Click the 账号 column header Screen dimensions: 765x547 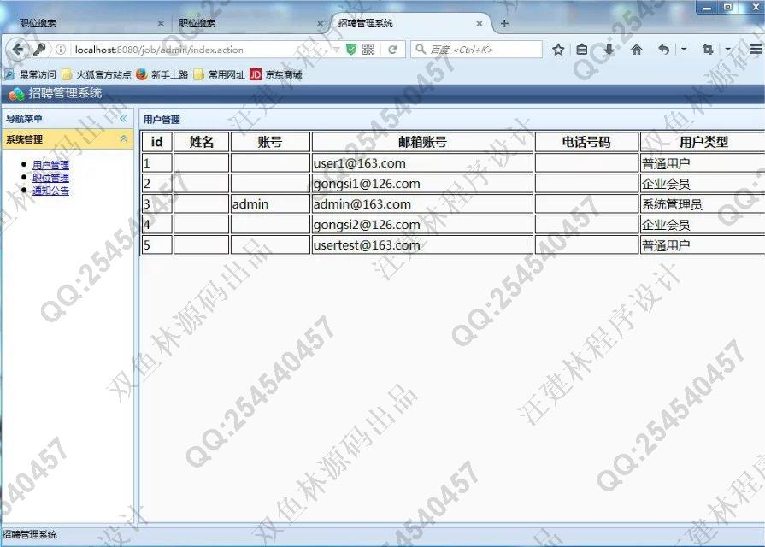(270, 142)
